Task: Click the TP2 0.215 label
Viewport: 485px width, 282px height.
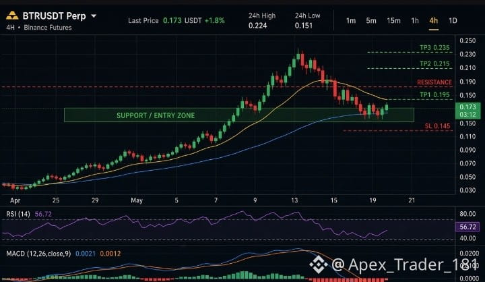Action: pyautogui.click(x=434, y=64)
